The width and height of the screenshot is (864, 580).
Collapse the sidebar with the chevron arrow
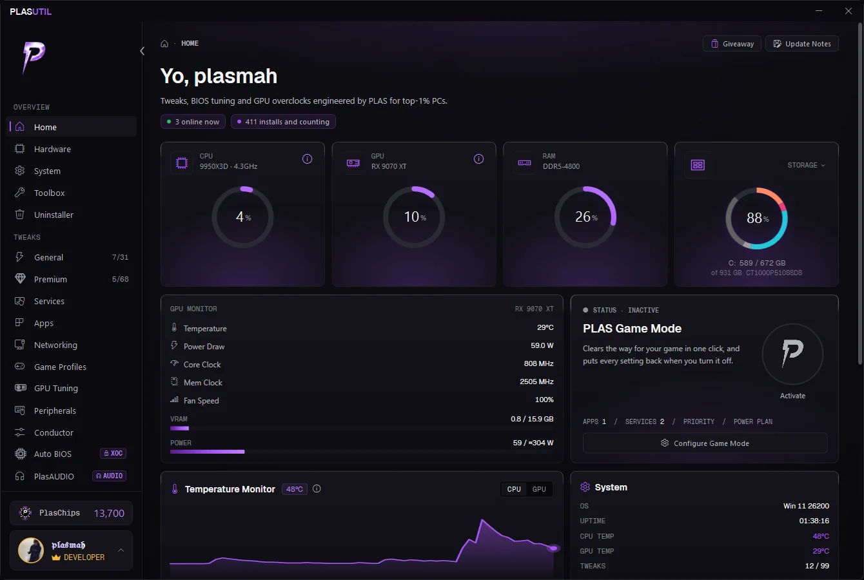tap(142, 51)
